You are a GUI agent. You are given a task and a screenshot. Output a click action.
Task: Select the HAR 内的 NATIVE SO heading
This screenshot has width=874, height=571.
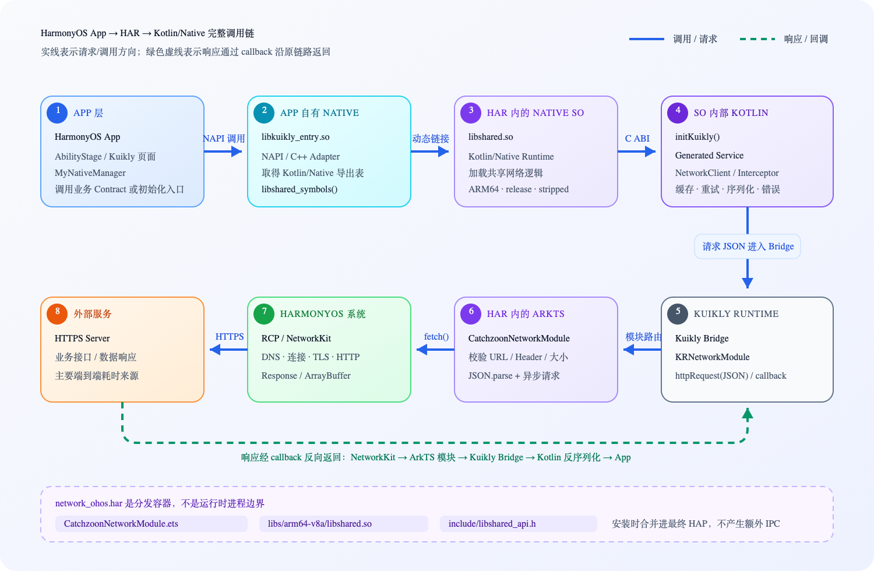click(535, 113)
